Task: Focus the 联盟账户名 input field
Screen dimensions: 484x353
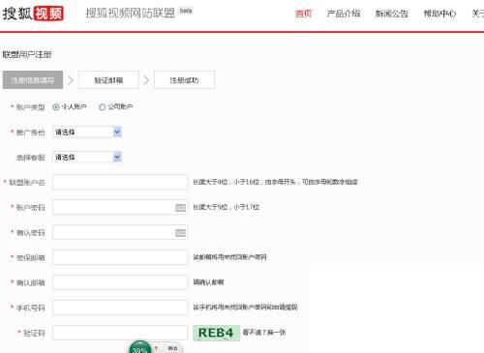Action: tap(120, 182)
